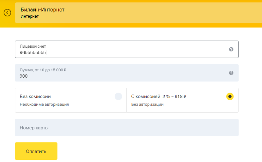
Task: Select the С комиссией 2 % radio option
Action: [x=230, y=97]
